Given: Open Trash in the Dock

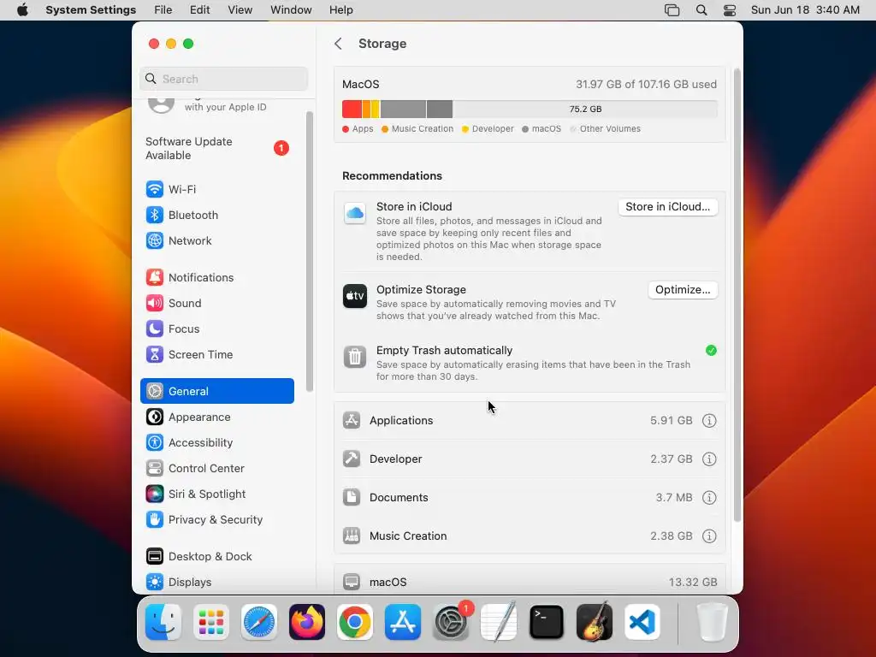Looking at the screenshot, I should pyautogui.click(x=712, y=622).
